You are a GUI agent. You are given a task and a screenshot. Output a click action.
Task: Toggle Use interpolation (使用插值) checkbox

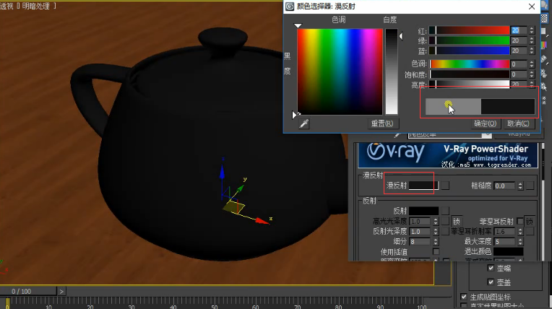tap(436, 252)
